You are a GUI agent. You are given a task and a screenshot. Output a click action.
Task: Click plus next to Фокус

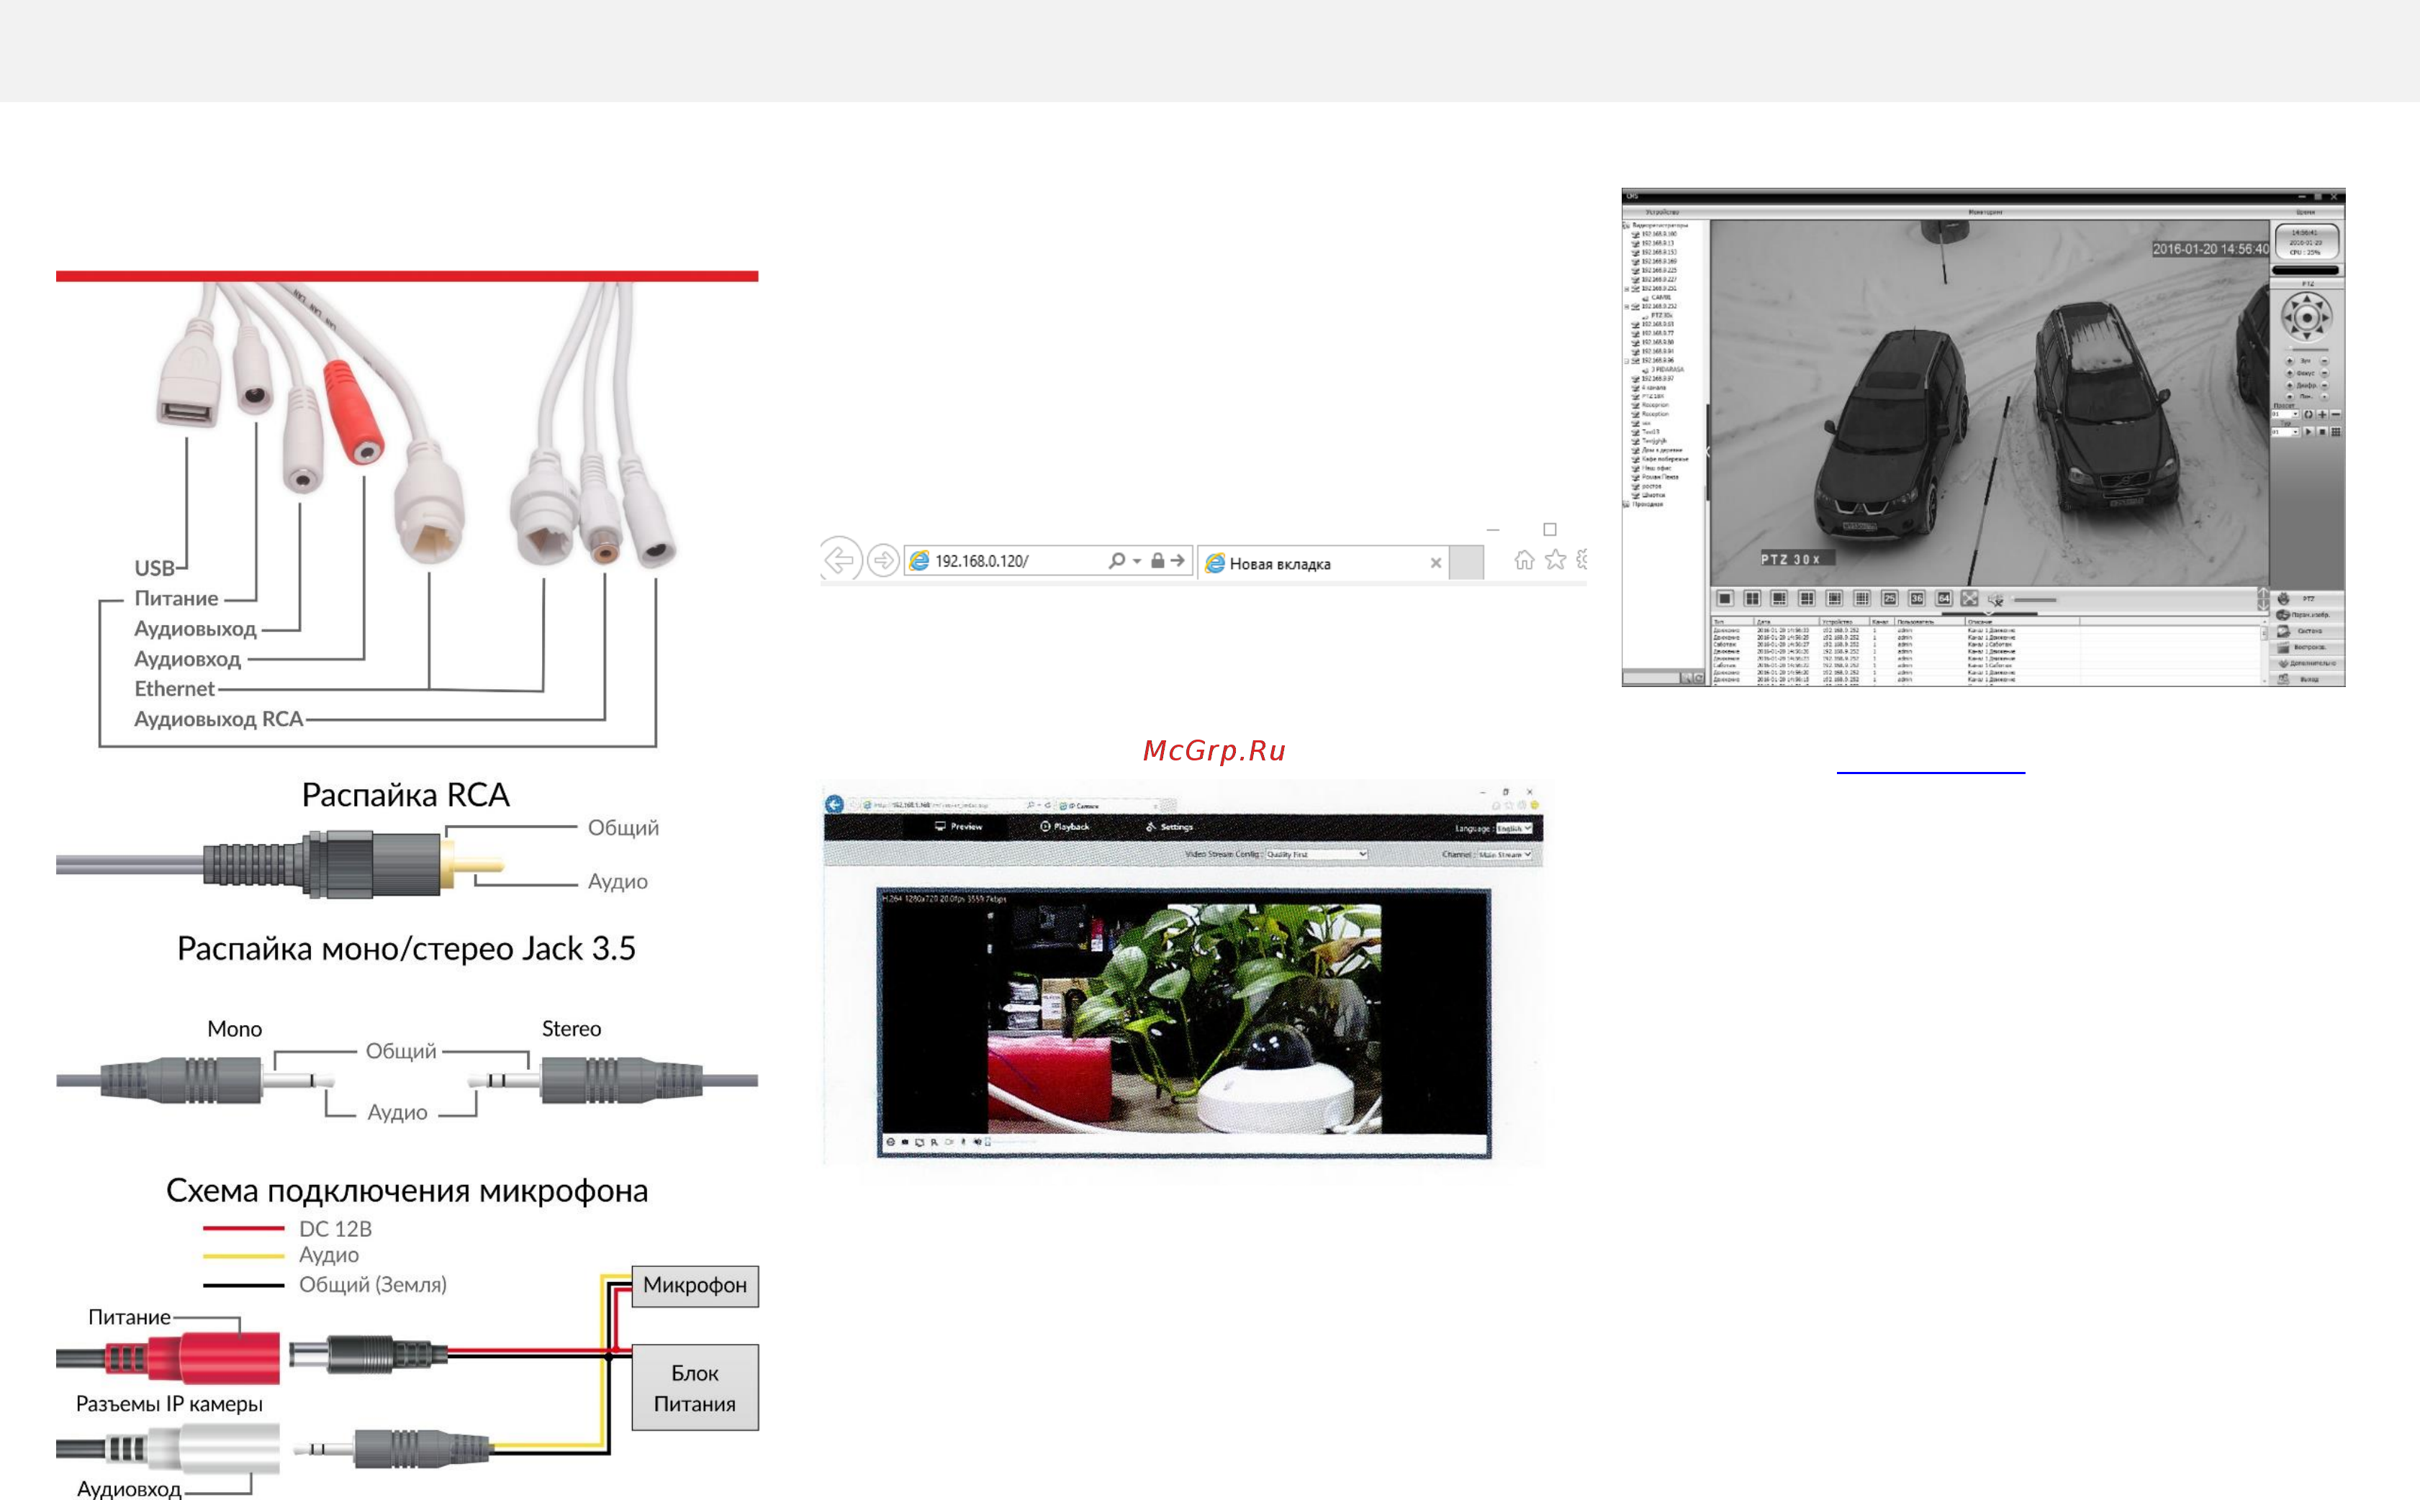2290,373
